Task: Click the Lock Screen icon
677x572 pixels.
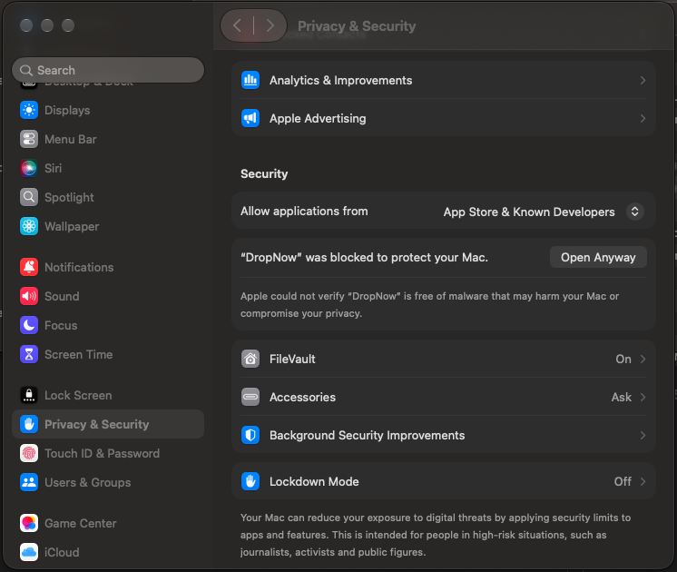Action: (29, 395)
